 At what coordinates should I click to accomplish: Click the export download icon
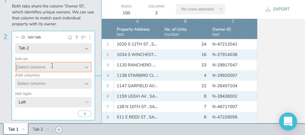(268, 9)
